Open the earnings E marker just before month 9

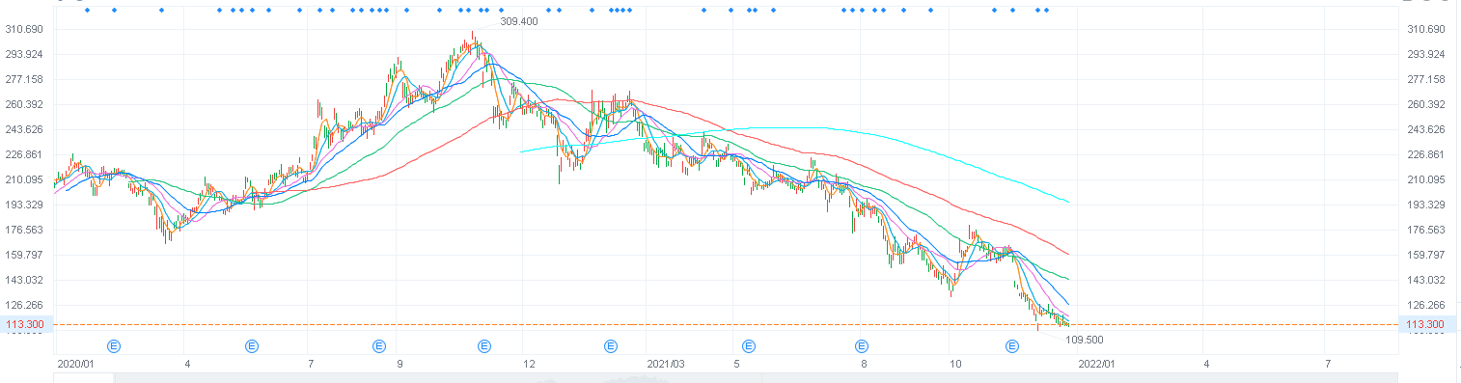379,345
